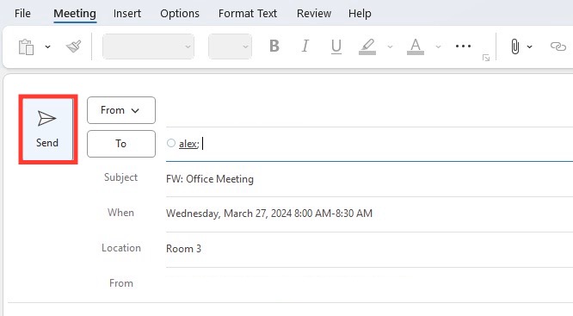Open the font name combo box
The width and height of the screenshot is (573, 316).
coord(148,46)
